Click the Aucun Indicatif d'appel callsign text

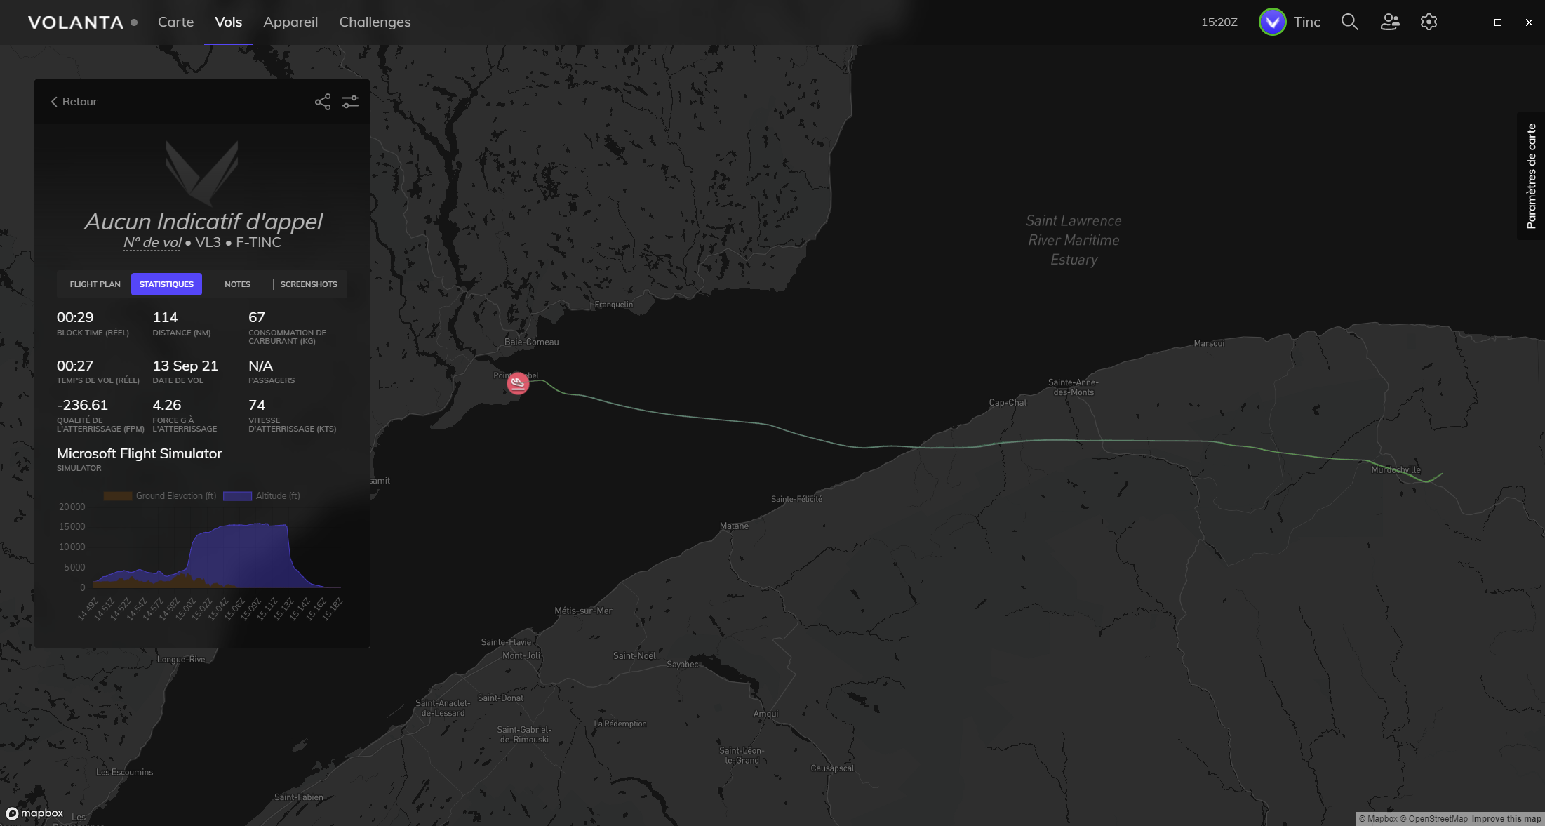point(203,221)
